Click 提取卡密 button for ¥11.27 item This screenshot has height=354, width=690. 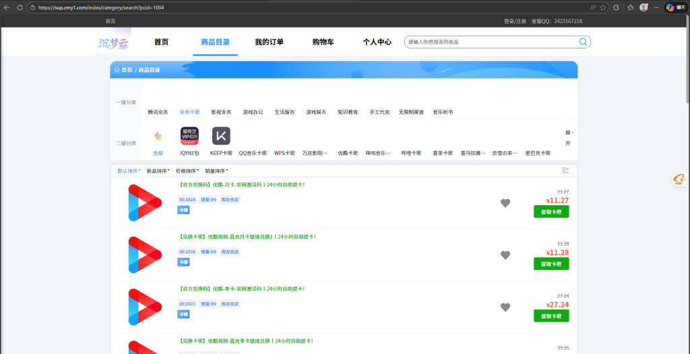551,211
